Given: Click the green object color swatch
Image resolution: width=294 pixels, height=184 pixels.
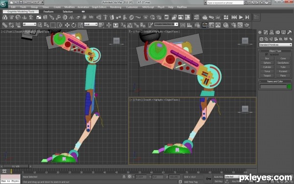Looking at the screenshot, I should coord(289,86).
